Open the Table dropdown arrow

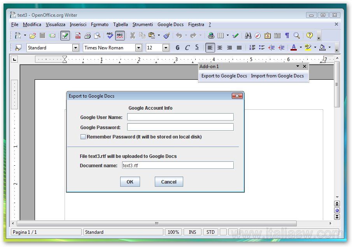228,35
